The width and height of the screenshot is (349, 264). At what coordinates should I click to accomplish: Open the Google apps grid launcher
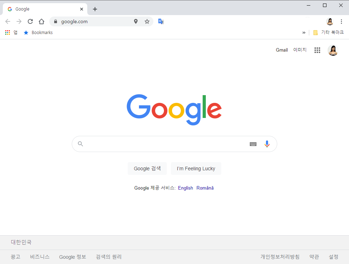tap(317, 50)
